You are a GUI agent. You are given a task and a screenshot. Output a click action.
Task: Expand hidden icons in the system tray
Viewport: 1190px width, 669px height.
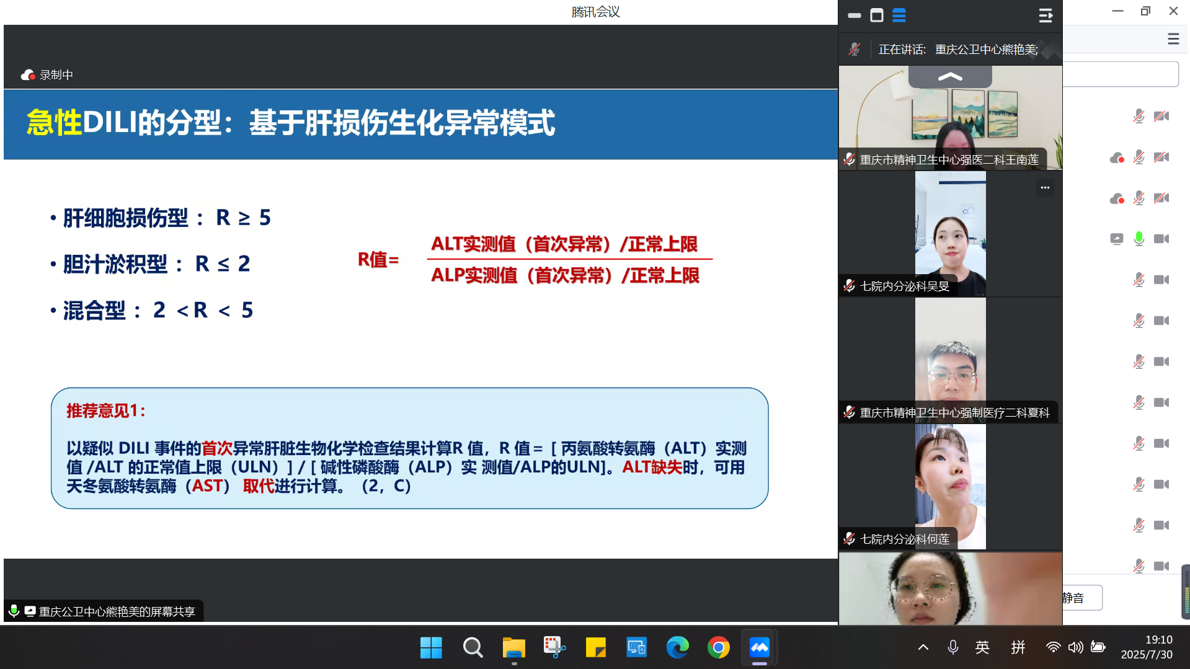(923, 647)
